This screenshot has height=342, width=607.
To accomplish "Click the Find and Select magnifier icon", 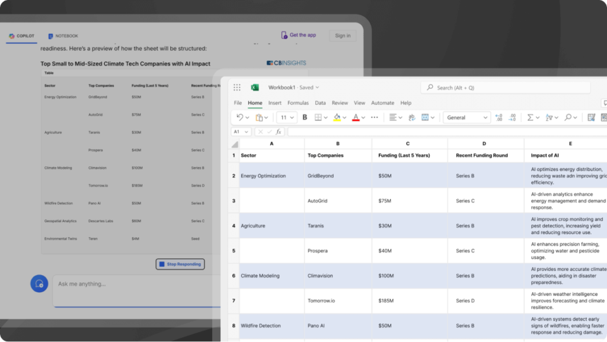I will (x=568, y=117).
